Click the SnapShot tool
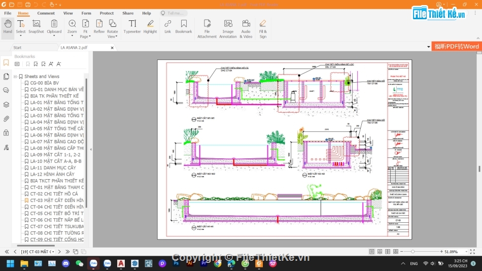Screen dimensions: 482x271 click(x=36, y=27)
